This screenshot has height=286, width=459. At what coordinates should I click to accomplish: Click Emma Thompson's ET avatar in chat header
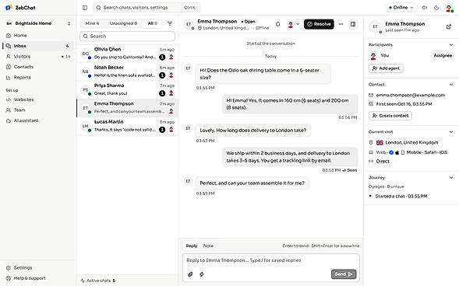189,24
